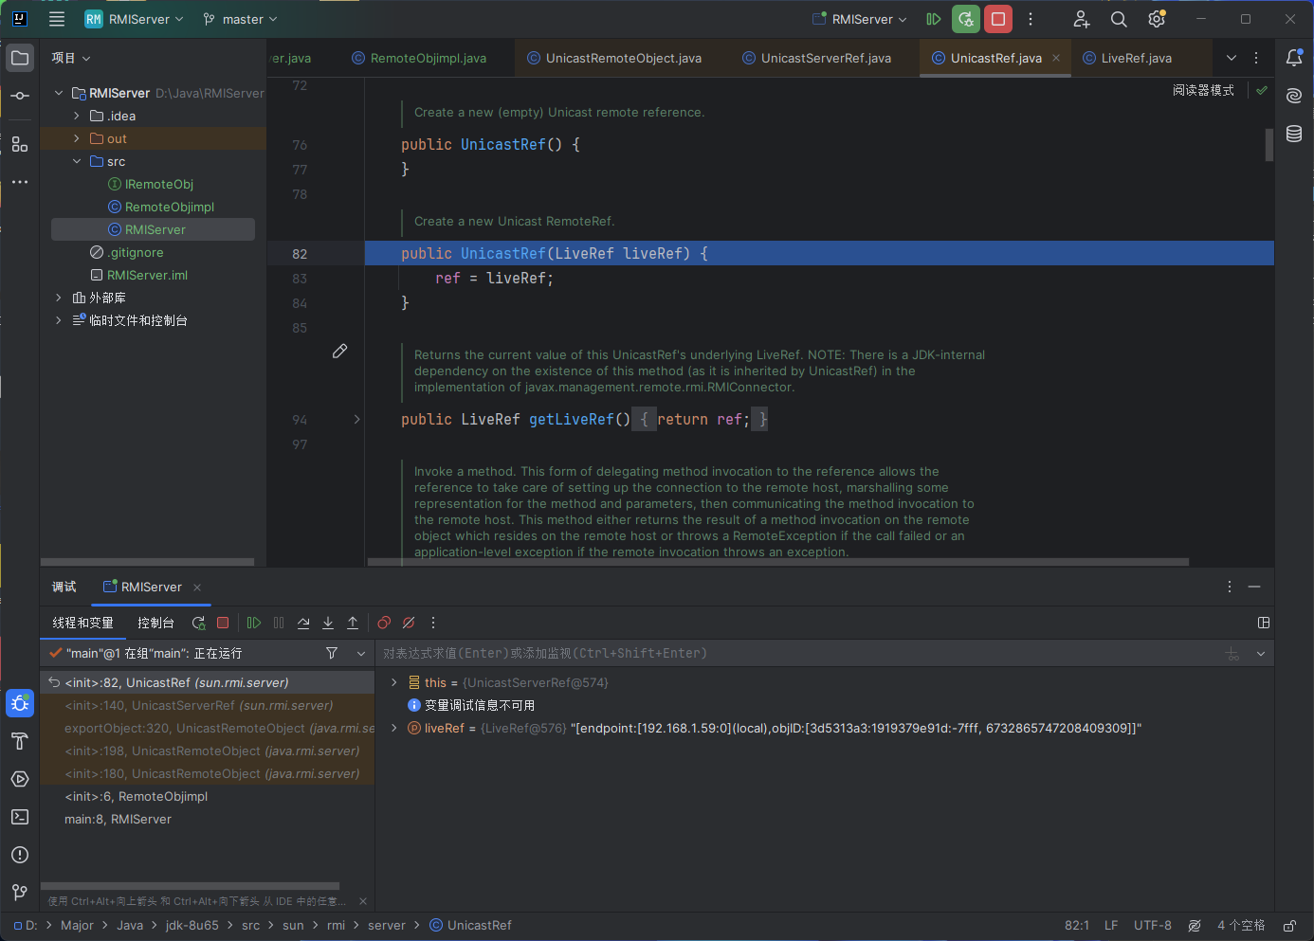Open the AI Assistant spiral icon
Image resolution: width=1314 pixels, height=941 pixels.
click(1294, 96)
